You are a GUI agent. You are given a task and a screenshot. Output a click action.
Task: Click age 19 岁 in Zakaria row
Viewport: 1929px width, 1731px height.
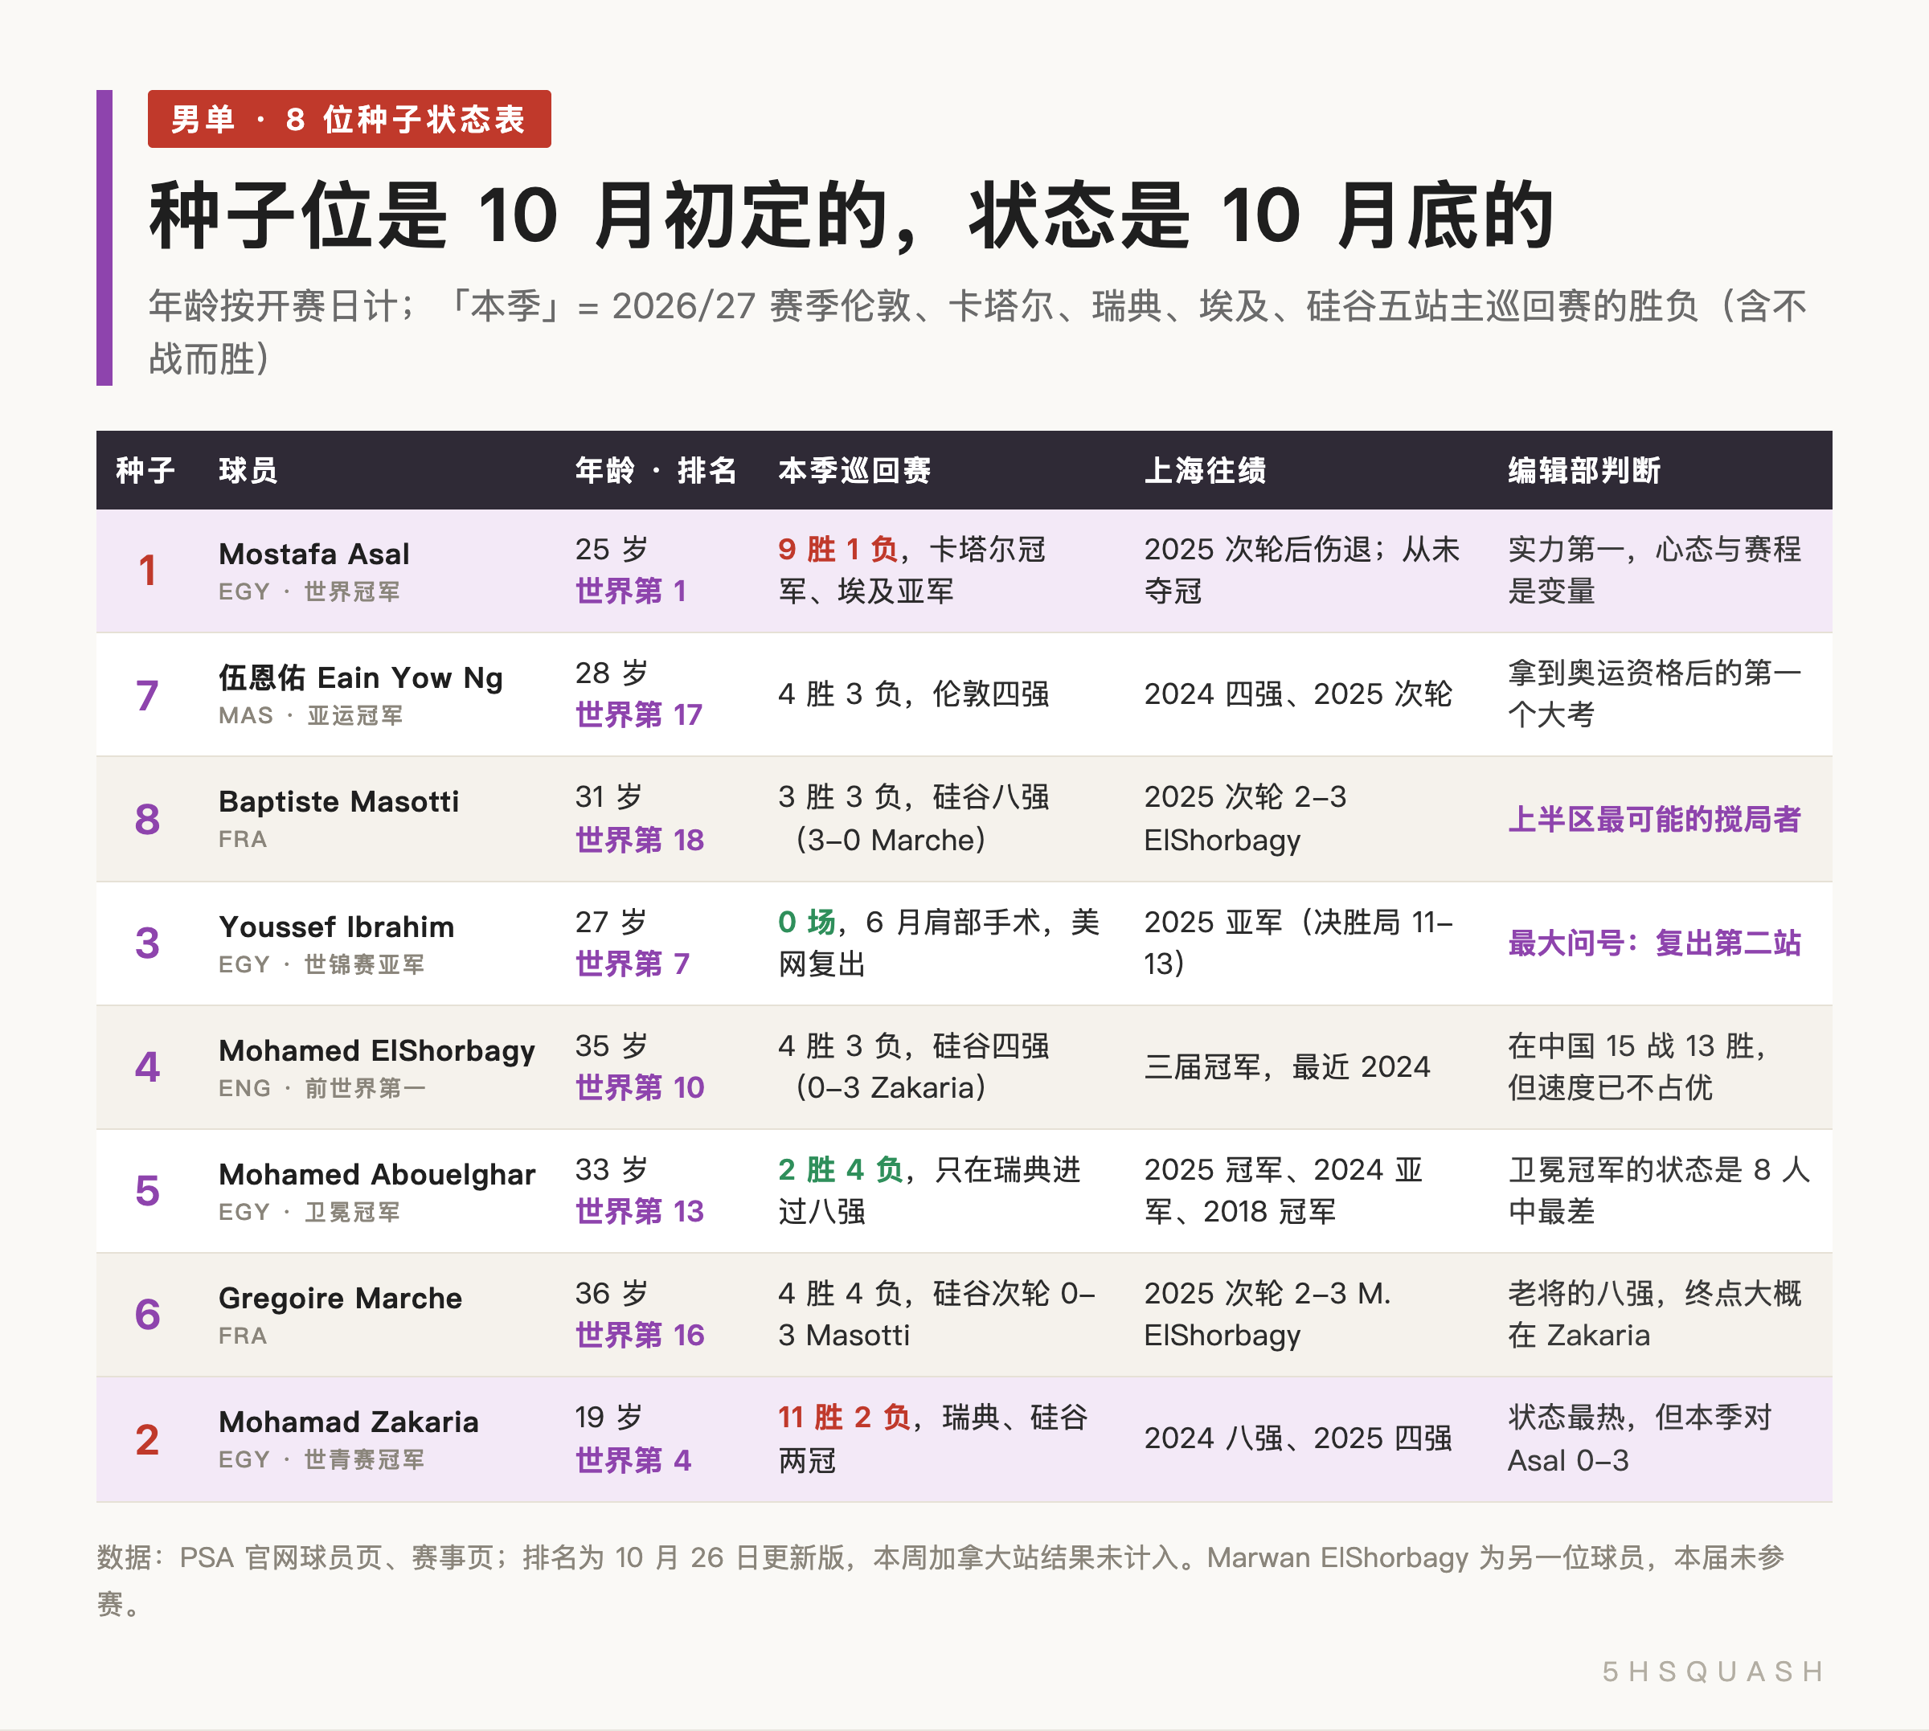coord(608,1417)
